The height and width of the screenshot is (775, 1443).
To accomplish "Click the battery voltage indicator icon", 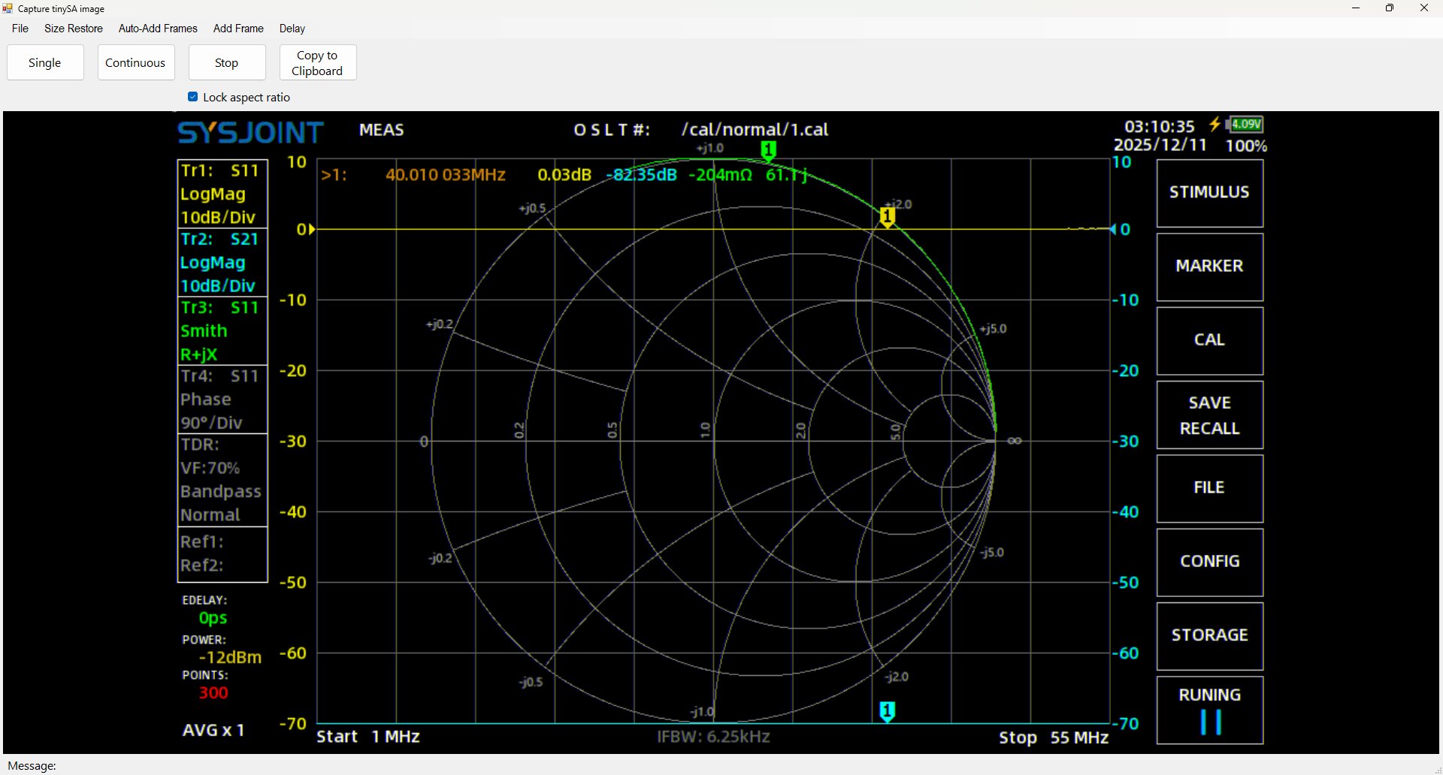I will point(1245,125).
